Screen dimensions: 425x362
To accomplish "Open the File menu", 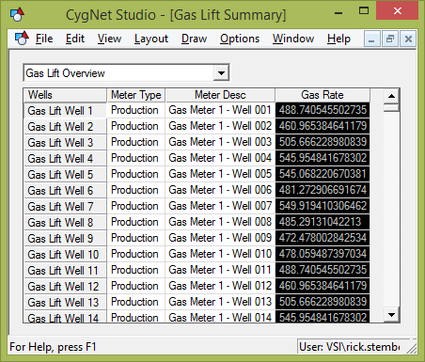I will [x=44, y=39].
